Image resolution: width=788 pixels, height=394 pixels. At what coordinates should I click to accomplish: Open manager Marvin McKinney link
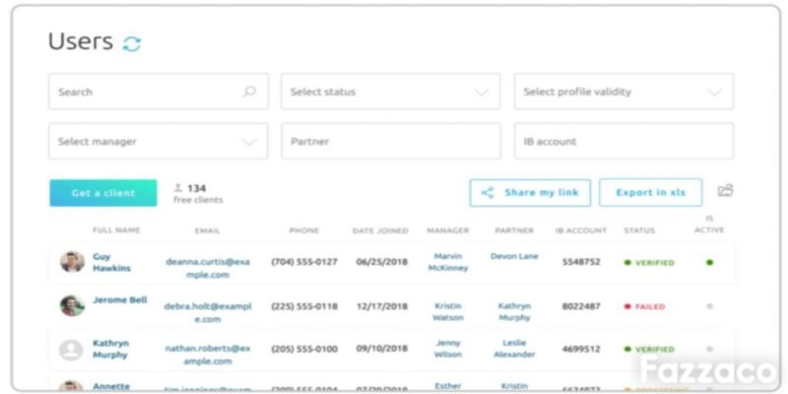[448, 262]
